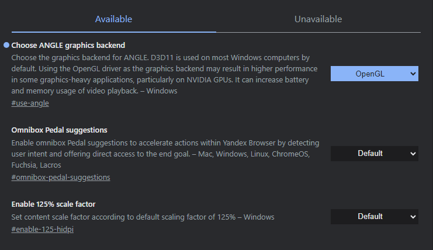Click the blue modified-flag dot beside ANGLE

tap(6, 45)
